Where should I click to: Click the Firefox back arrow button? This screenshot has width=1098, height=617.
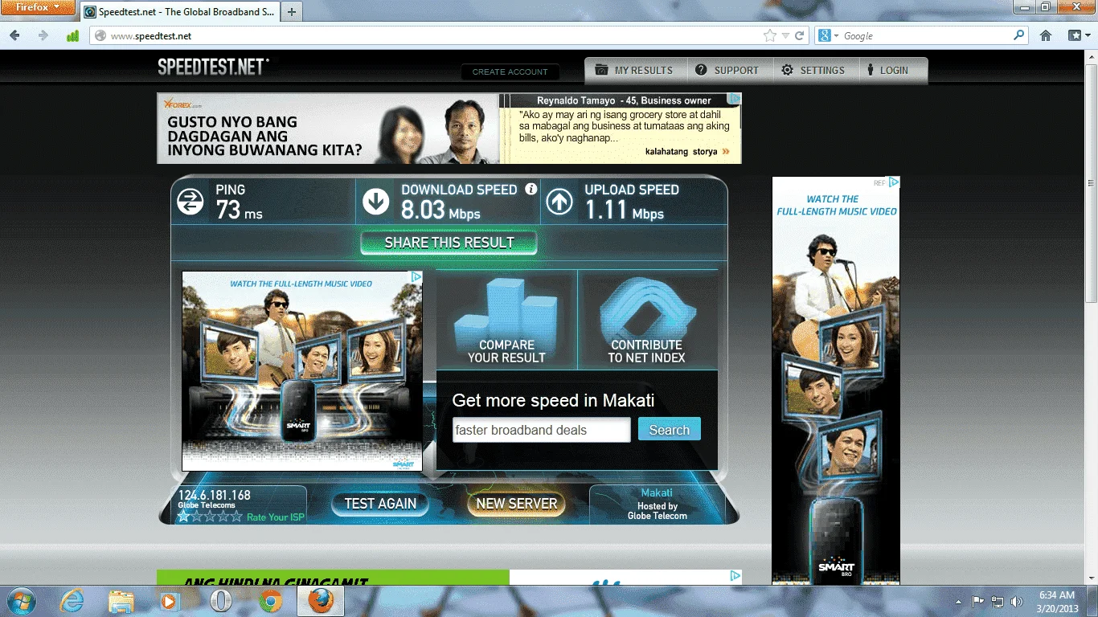(x=14, y=35)
